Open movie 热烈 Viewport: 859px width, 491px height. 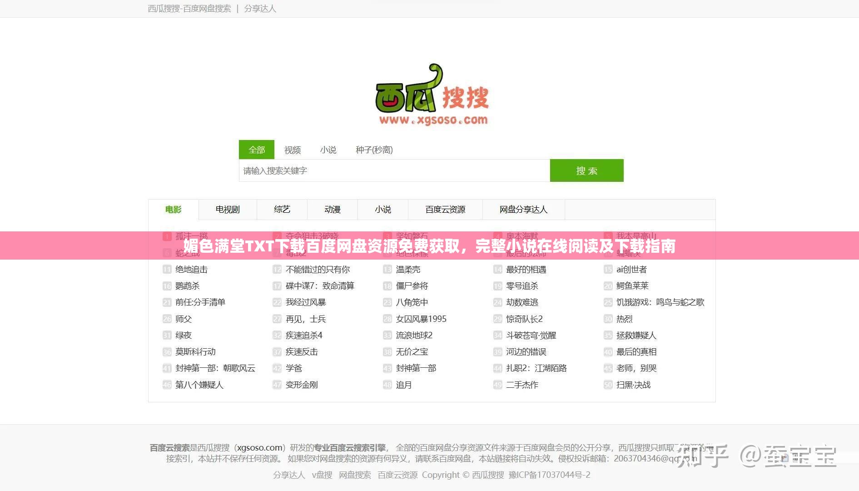[x=624, y=319]
